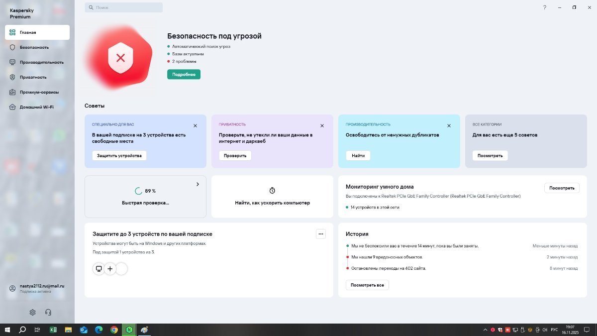
Task: Open support with the headset icon
Action: 48,313
